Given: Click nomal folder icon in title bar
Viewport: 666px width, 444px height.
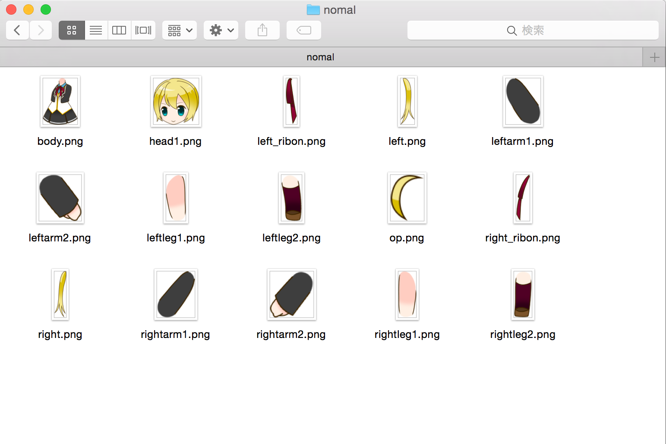Looking at the screenshot, I should pyautogui.click(x=313, y=9).
